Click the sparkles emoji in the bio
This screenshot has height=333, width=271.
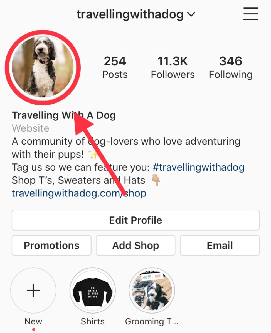[x=93, y=154]
